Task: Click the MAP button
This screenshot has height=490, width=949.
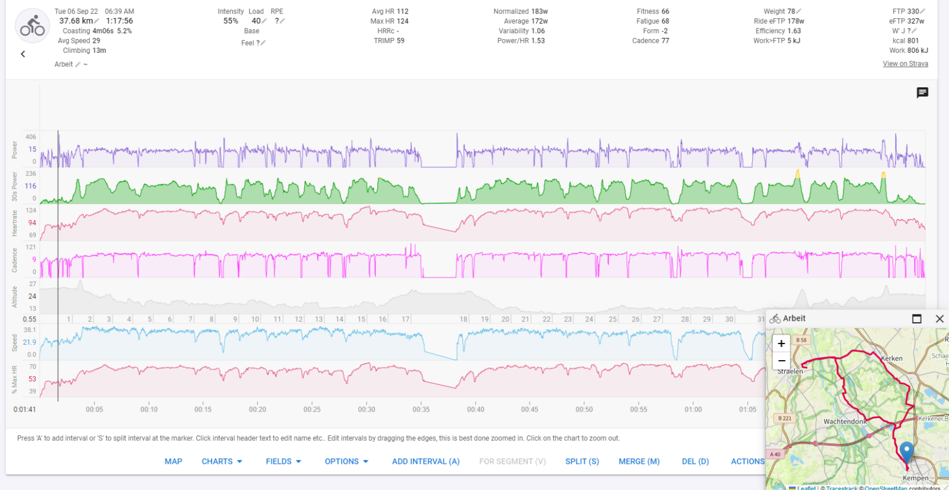Action: [173, 462]
